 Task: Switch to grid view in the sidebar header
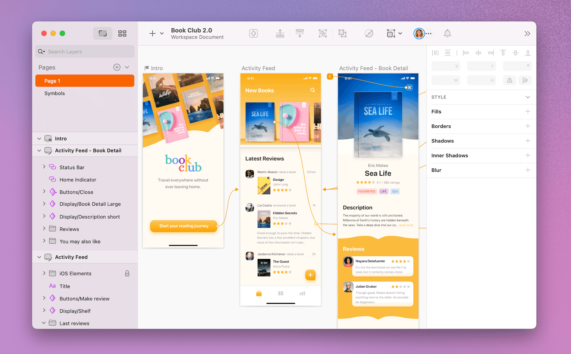[x=122, y=33]
